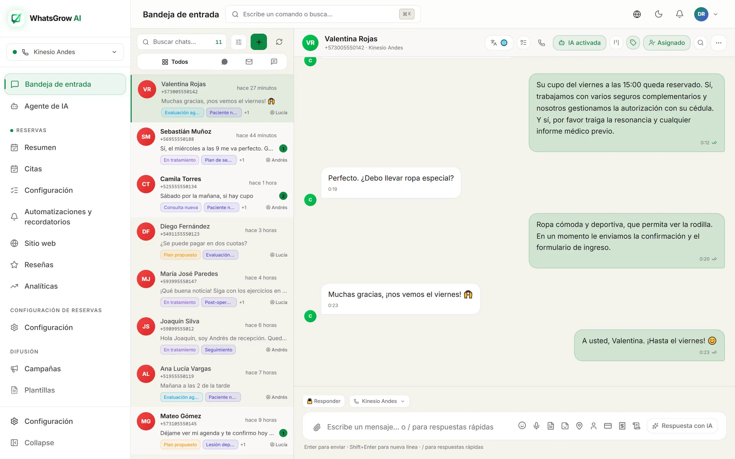Switch to the message notes tab

click(x=274, y=62)
